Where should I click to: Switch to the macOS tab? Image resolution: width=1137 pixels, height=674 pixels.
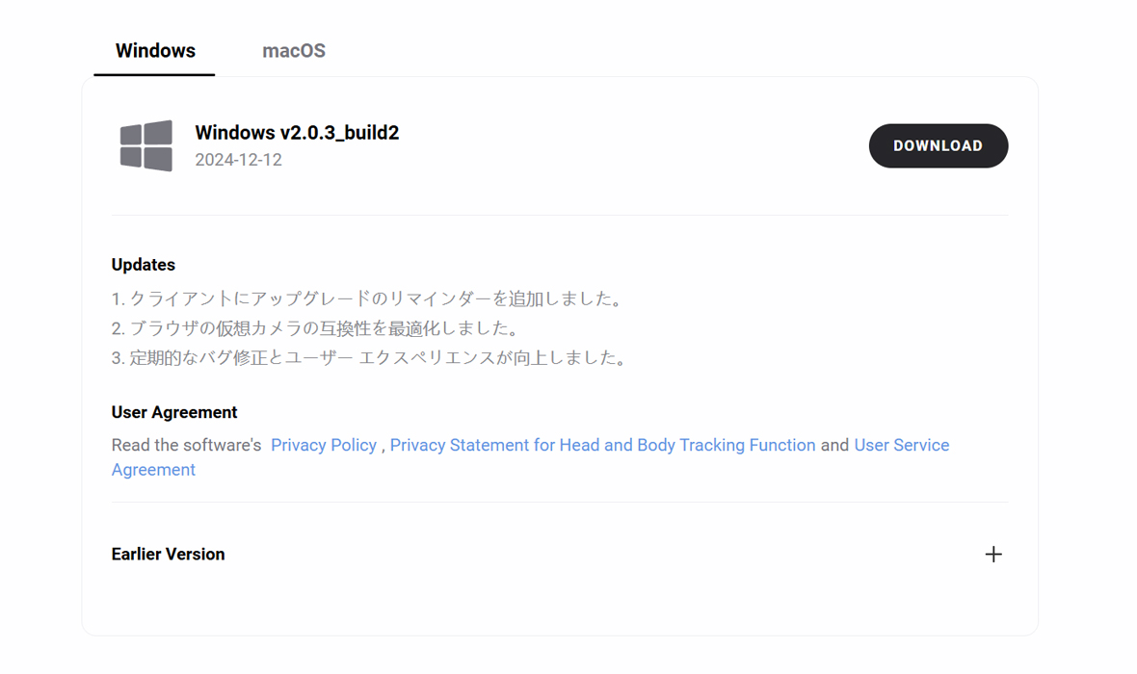point(294,51)
